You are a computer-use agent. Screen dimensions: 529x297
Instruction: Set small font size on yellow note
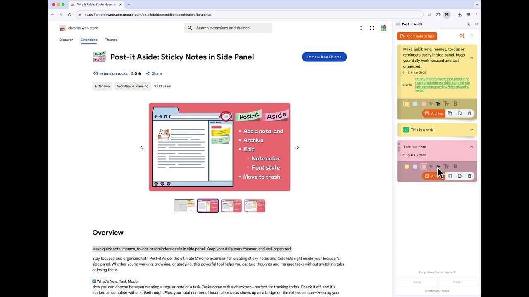click(x=431, y=104)
